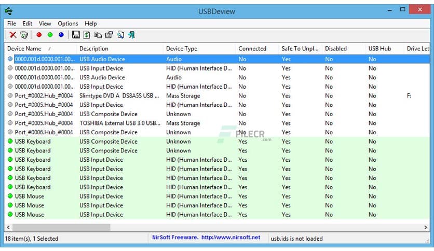Minimize the USBDeview window

[390, 10]
